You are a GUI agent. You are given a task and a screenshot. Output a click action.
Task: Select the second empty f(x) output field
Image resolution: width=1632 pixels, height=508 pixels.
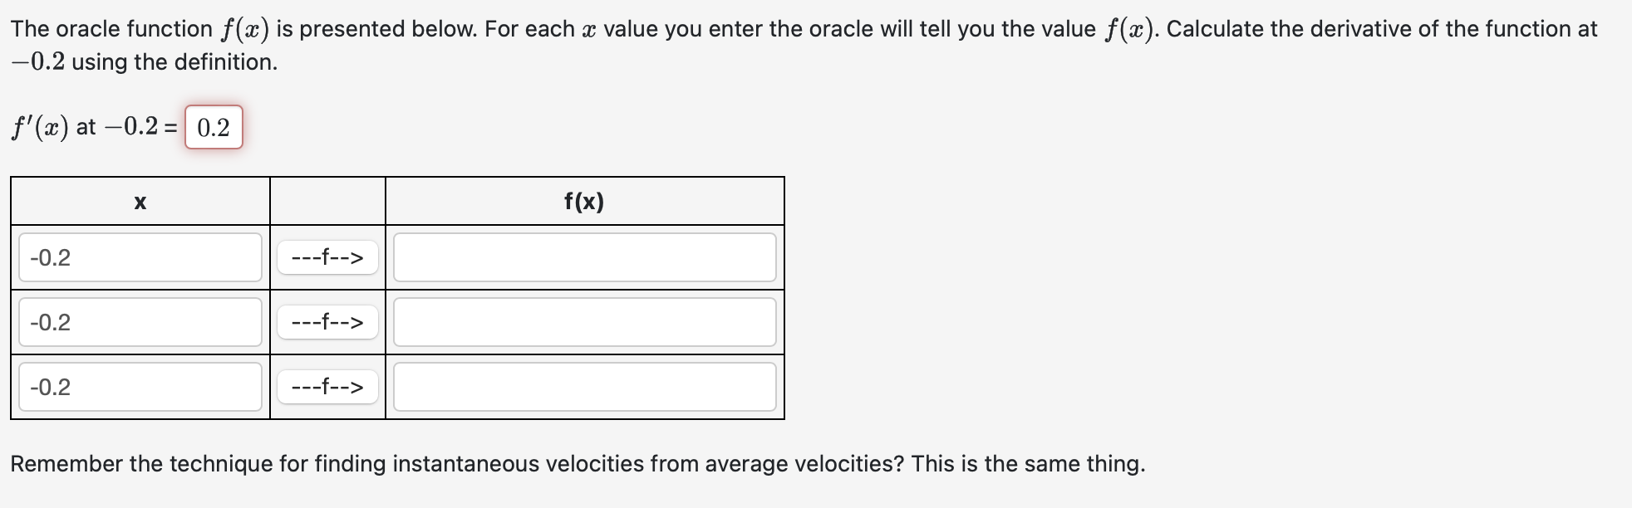[583, 322]
